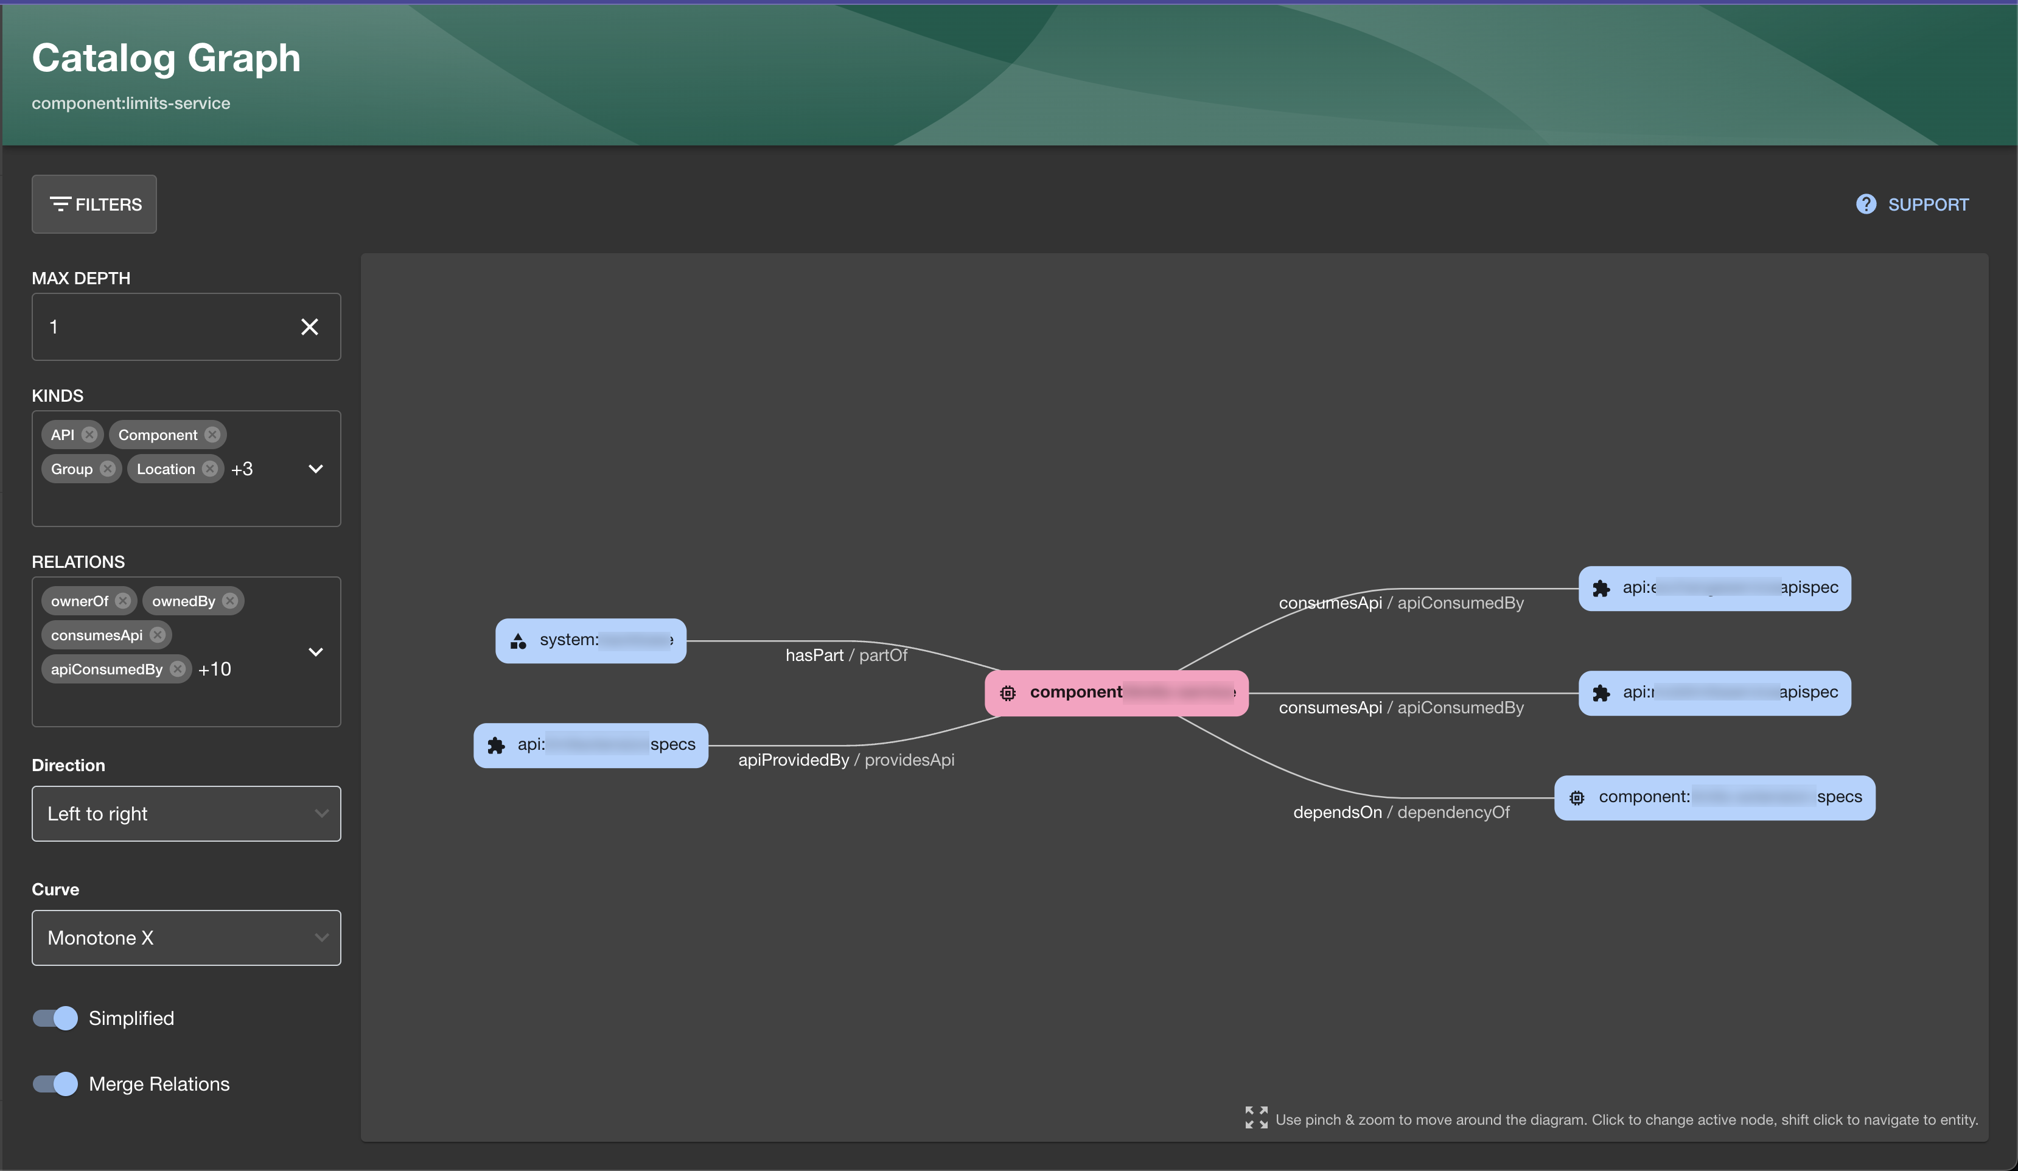2018x1171 pixels.
Task: Open the Direction Left to right dropdown
Action: [x=186, y=814]
